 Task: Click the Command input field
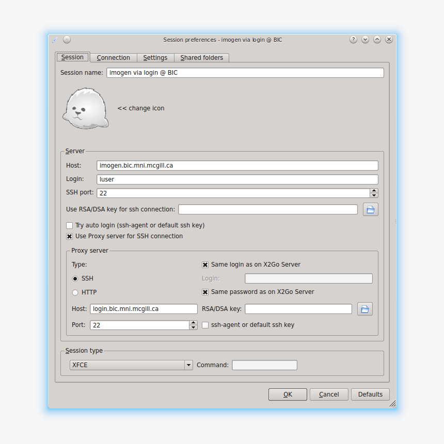click(x=264, y=365)
